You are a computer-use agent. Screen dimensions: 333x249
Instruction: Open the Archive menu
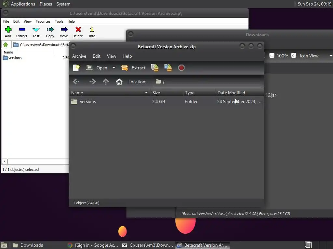pyautogui.click(x=79, y=56)
